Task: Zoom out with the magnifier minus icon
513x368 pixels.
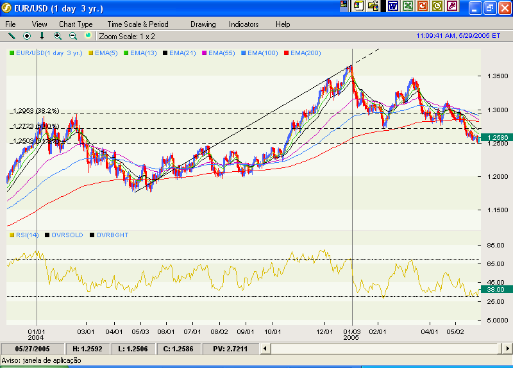Action: (x=72, y=36)
